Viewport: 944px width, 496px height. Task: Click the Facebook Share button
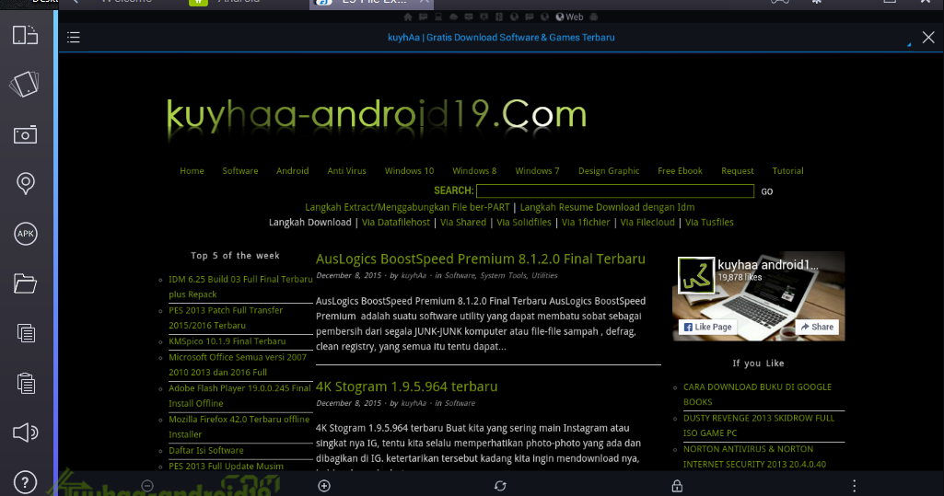(817, 327)
